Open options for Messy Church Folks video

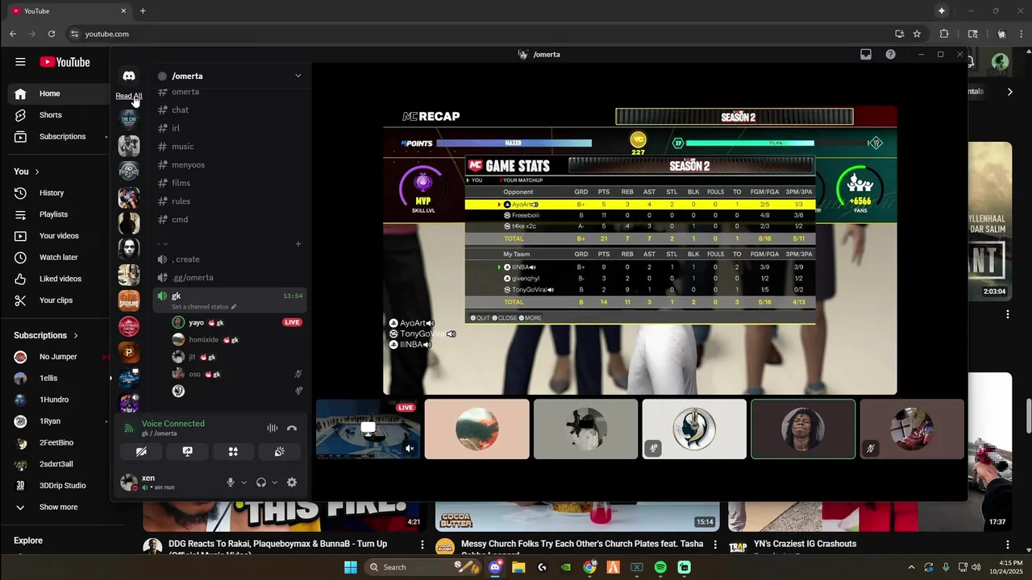(x=714, y=545)
